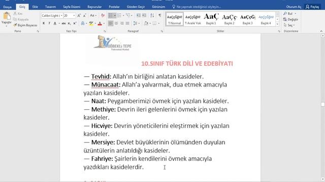Open font color dropdown arrow

click(104, 23)
